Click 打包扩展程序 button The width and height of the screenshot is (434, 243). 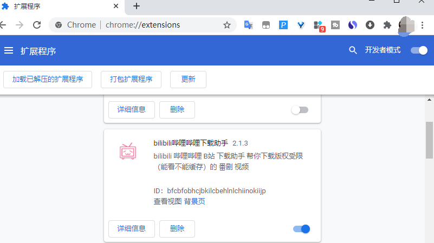coord(131,80)
